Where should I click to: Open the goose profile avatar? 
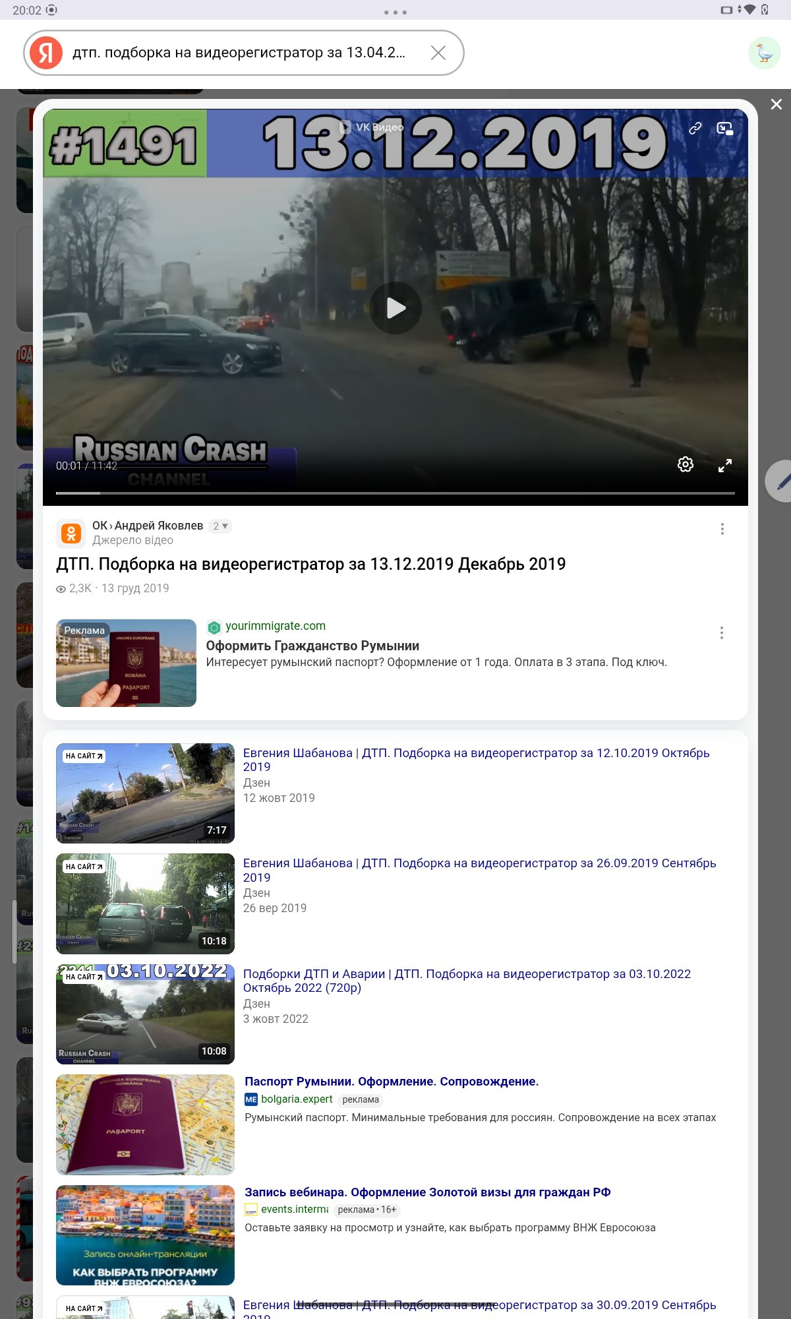coord(764,53)
